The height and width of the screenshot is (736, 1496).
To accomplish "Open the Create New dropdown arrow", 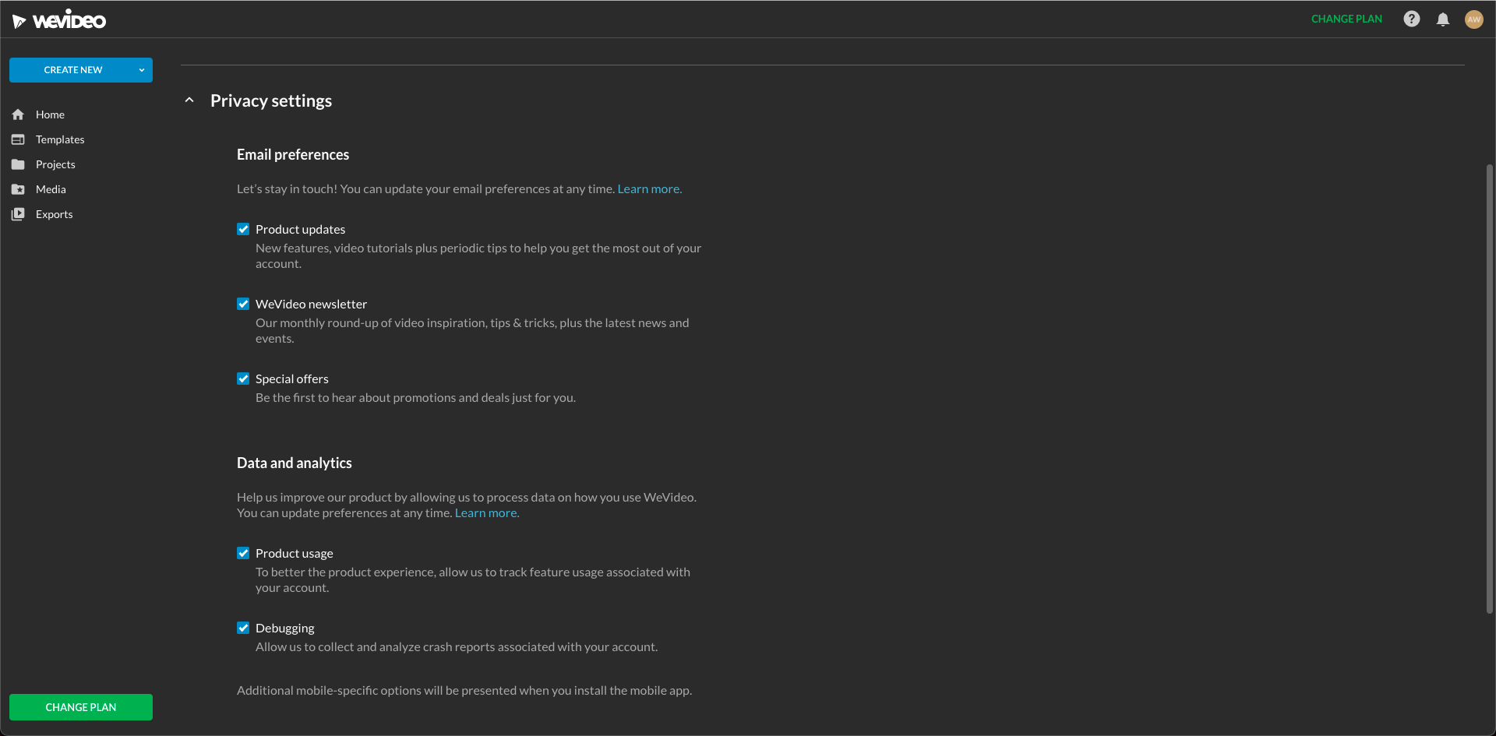I will [142, 70].
